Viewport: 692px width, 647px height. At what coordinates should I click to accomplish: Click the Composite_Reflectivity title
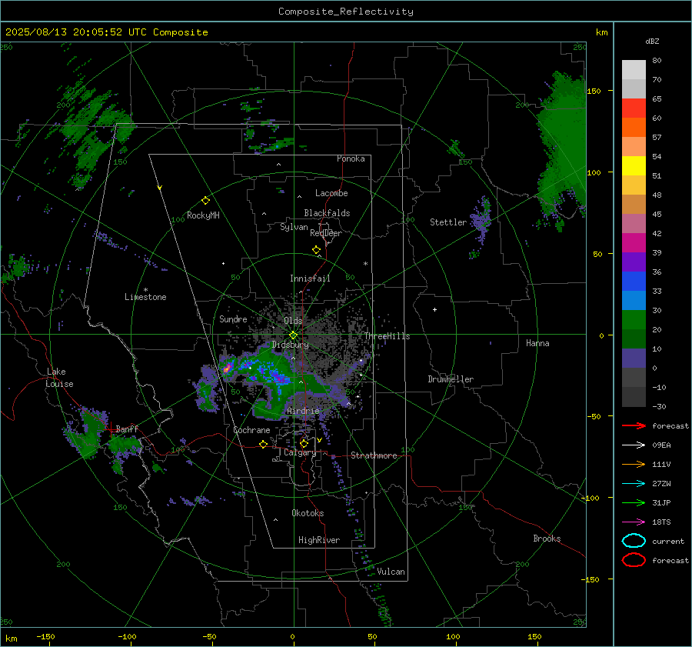[345, 12]
